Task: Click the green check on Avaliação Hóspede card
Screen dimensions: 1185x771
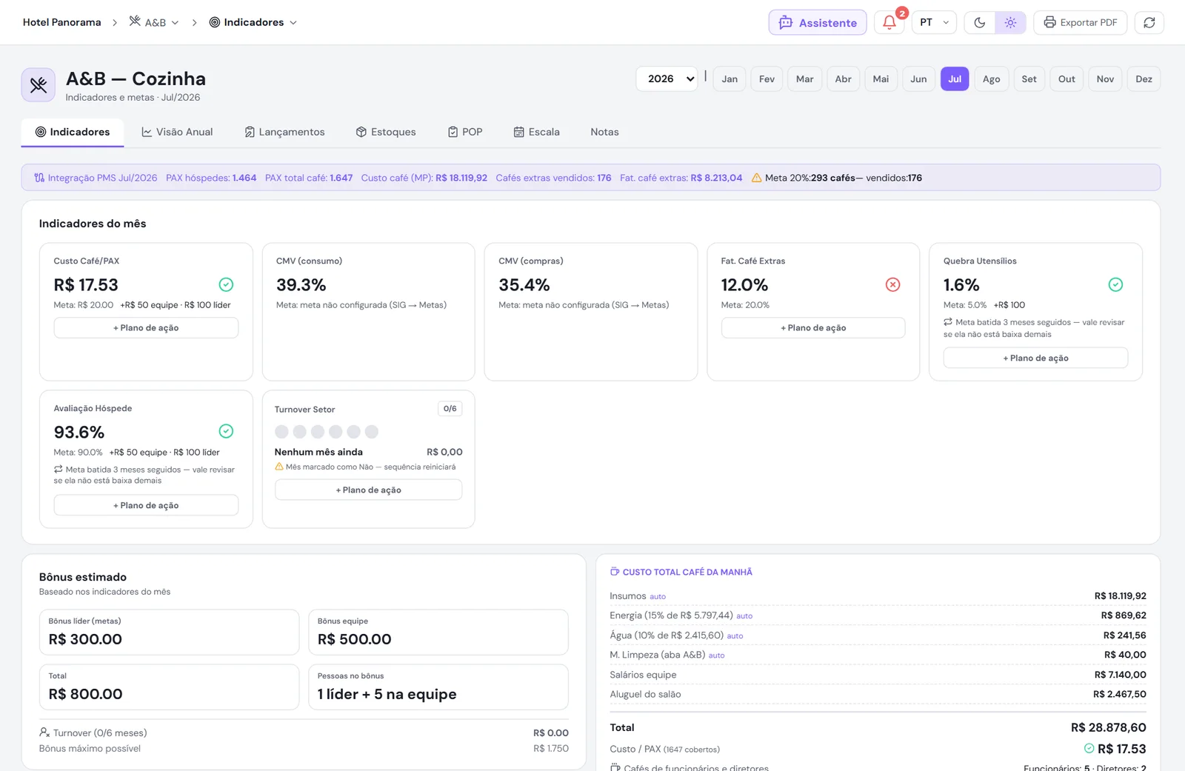Action: pos(226,431)
